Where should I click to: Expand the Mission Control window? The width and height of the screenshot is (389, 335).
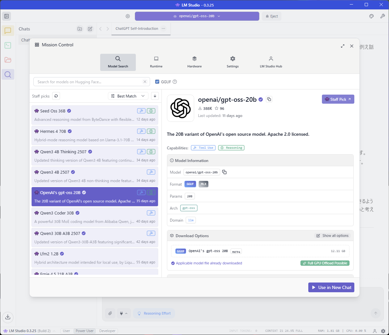pyautogui.click(x=343, y=46)
